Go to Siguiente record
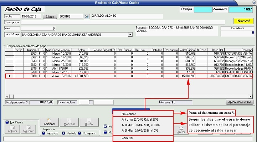Image resolution: width=257 pixels, height=142 pixels. tap(29, 129)
